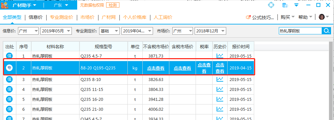This screenshot has width=334, height=120.
Task: Open history price chart for Q235 16-20
Action: [x=220, y=99]
